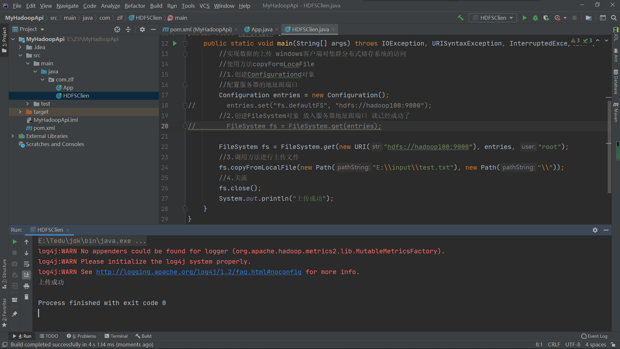Collapse all in Project panel

(x=128, y=29)
